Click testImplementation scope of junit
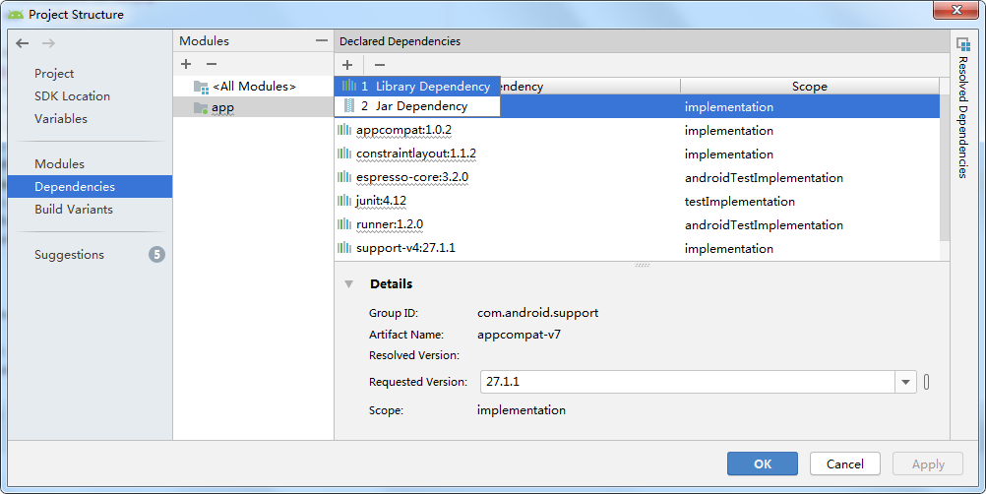The width and height of the screenshot is (986, 494). 740,202
